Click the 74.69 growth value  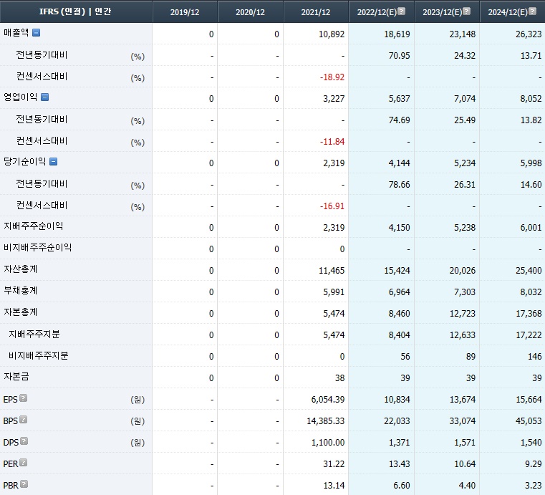point(400,120)
